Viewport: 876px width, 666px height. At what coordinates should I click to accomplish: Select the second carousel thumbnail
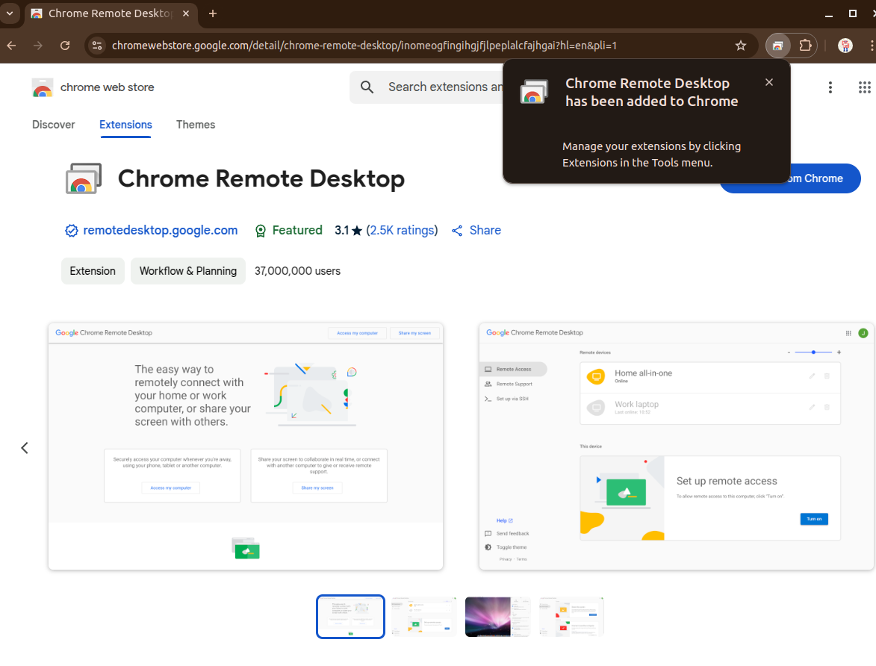point(424,616)
